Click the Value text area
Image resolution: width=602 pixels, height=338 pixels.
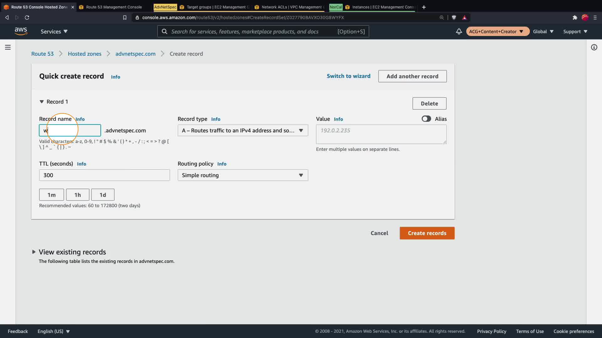click(x=381, y=134)
